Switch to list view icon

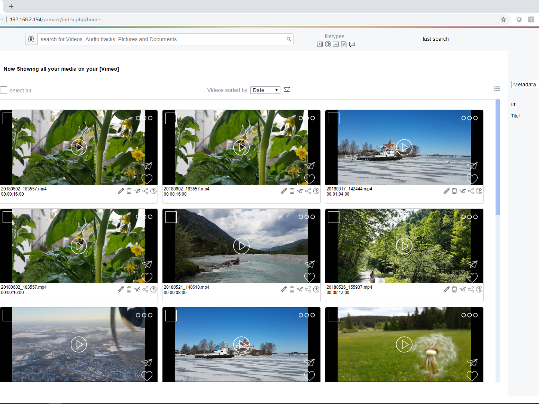(x=497, y=89)
